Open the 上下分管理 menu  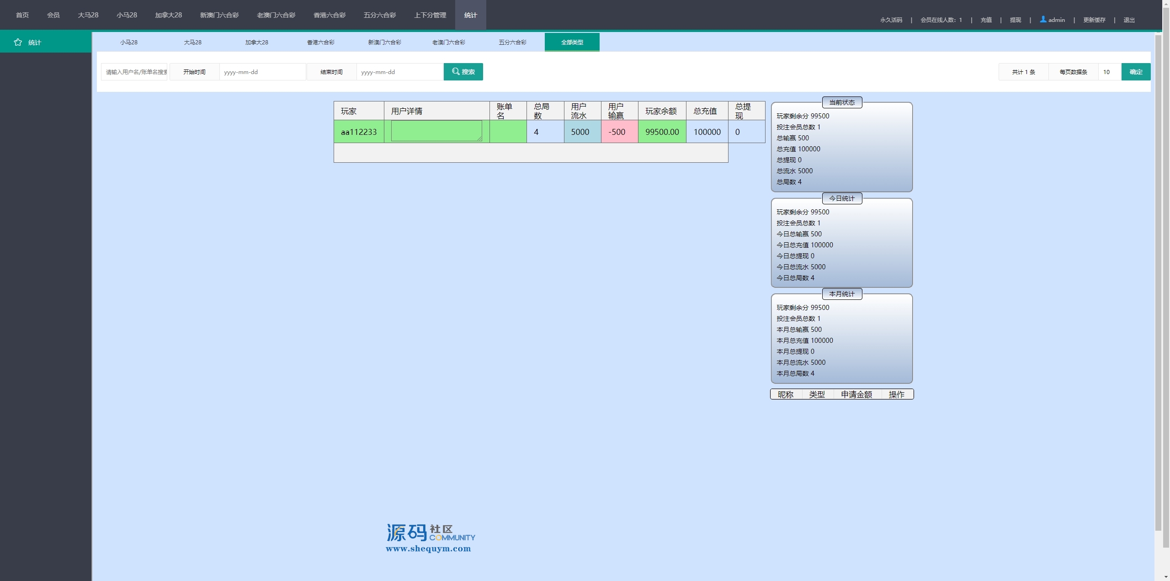(430, 15)
